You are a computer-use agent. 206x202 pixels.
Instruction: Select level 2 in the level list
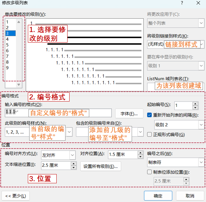tap(11, 28)
